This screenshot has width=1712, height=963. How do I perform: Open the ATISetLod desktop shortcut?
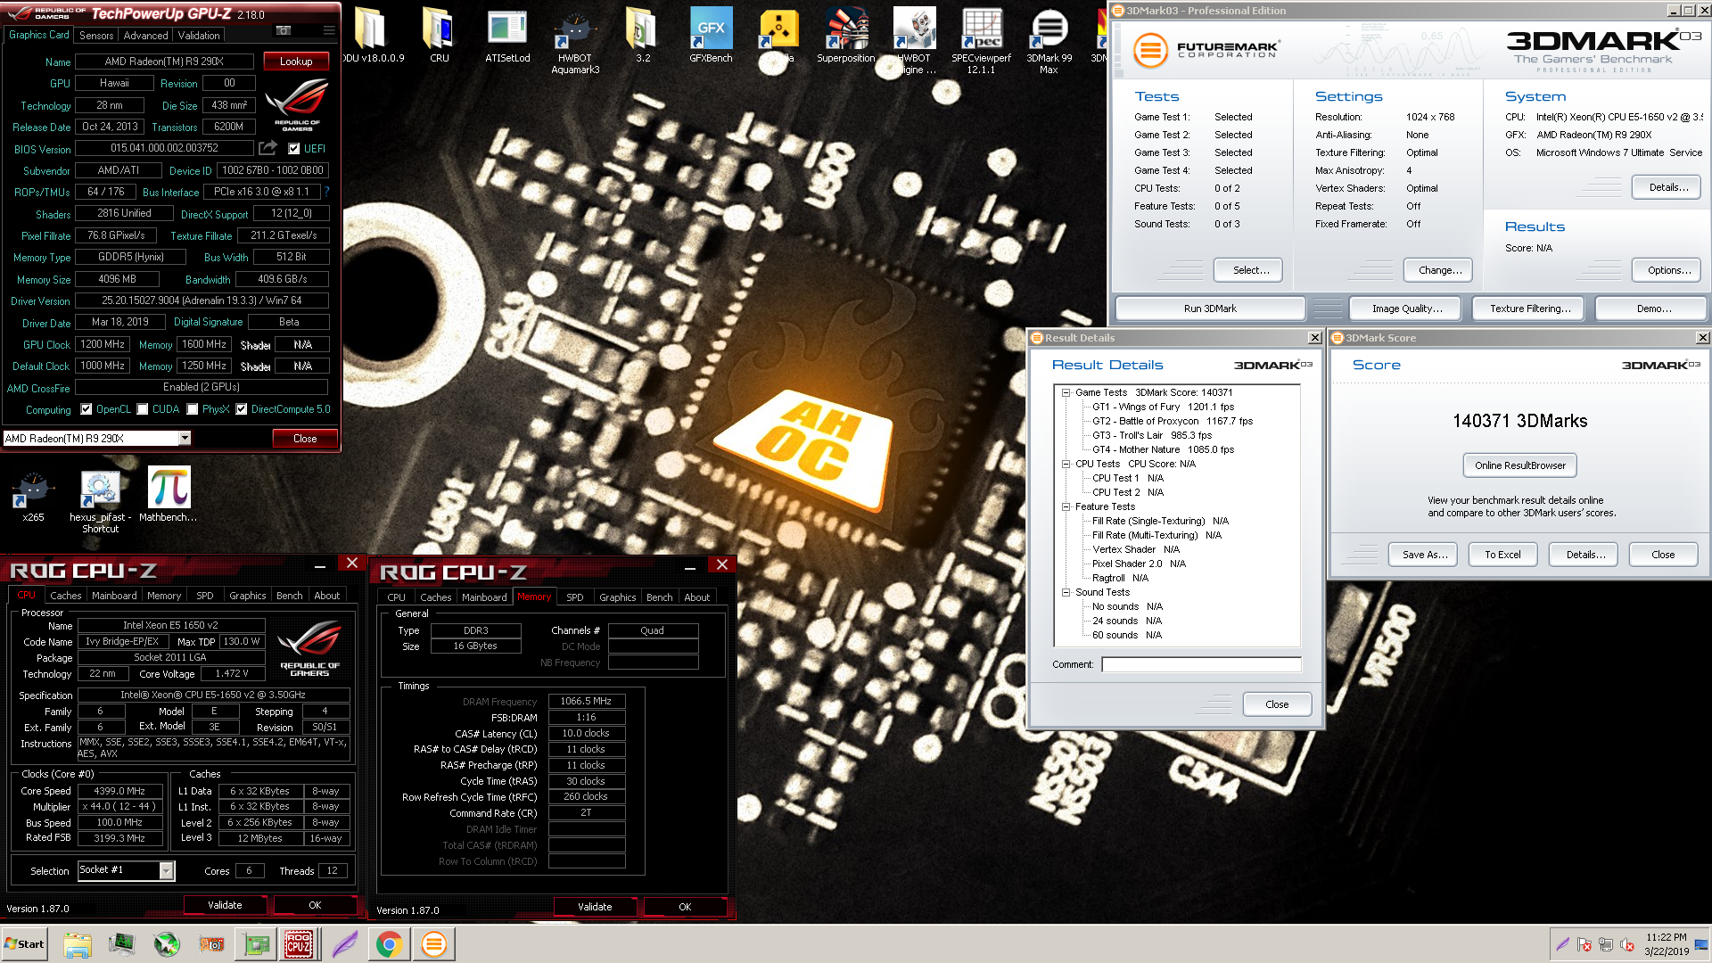coord(507,36)
